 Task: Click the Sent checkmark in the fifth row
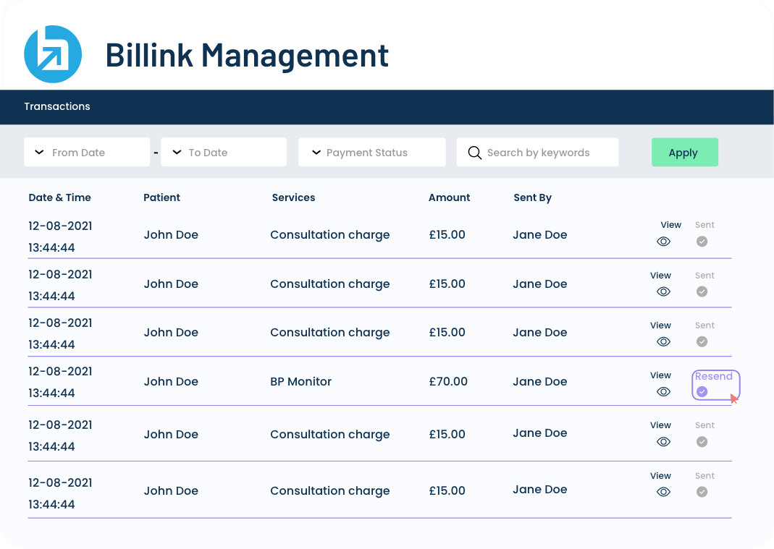click(702, 441)
